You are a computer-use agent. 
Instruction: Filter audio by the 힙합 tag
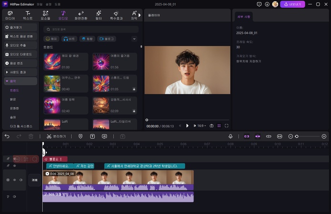87,39
